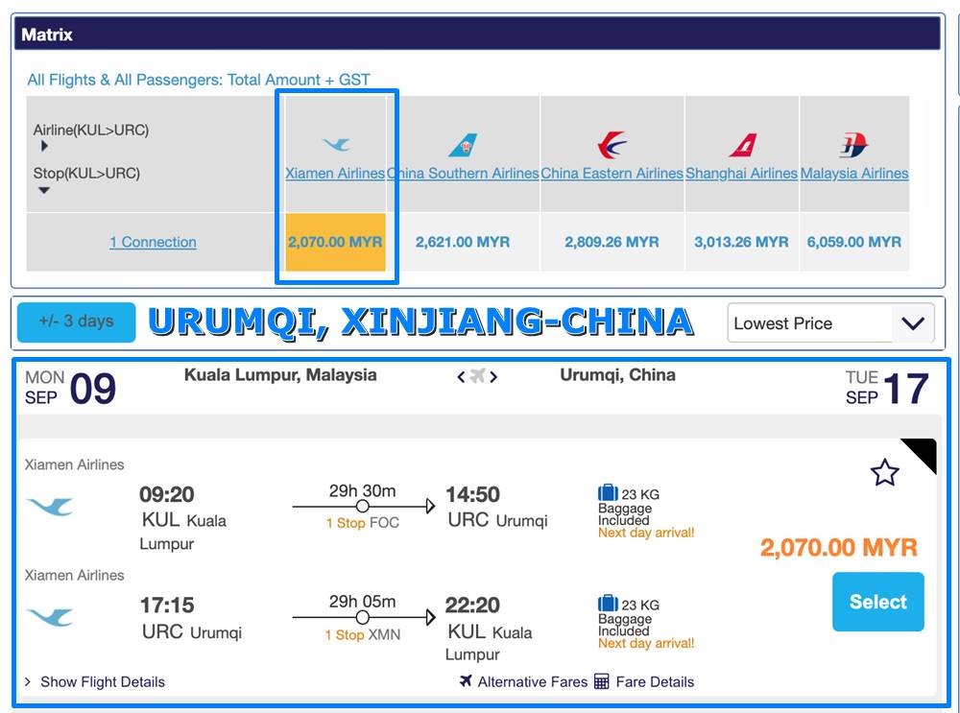Screen dimensions: 960x713
Task: Click the TUE SEP 17 return date
Action: pos(887,388)
